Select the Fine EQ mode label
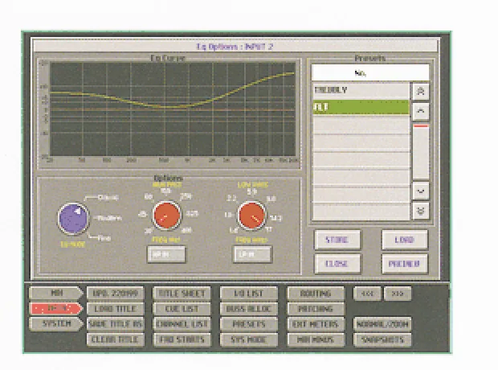This screenshot has height=370, width=498. pos(104,238)
